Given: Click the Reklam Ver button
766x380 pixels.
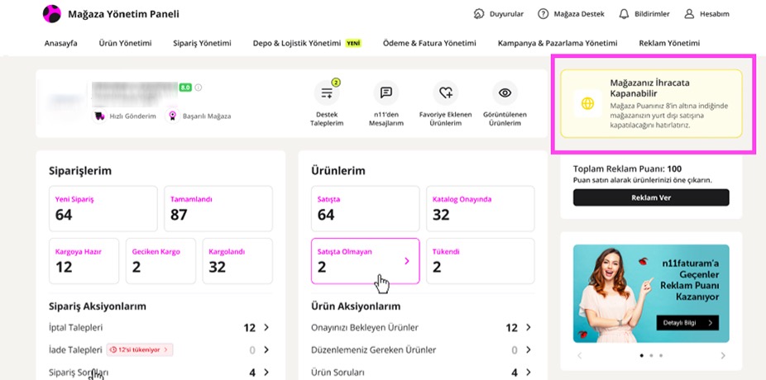Looking at the screenshot, I should pyautogui.click(x=651, y=197).
